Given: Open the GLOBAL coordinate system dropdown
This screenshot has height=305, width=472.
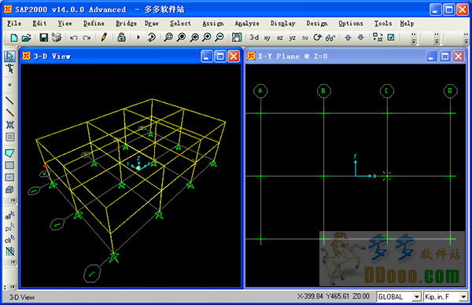Looking at the screenshot, I should click(416, 297).
